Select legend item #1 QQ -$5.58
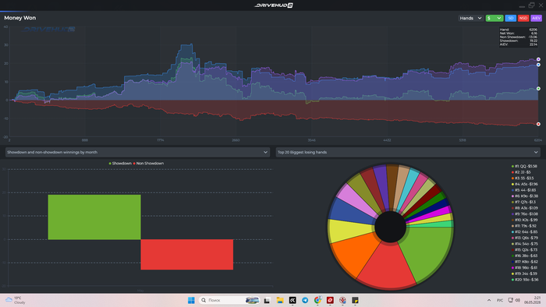The width and height of the screenshot is (546, 307). click(524, 166)
